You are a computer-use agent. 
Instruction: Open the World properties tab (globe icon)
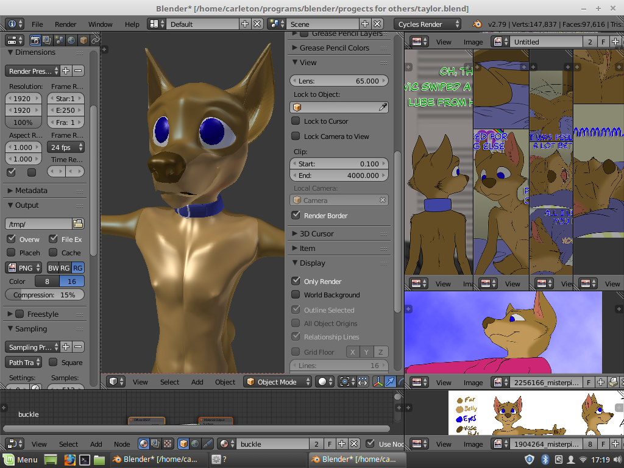(x=71, y=40)
